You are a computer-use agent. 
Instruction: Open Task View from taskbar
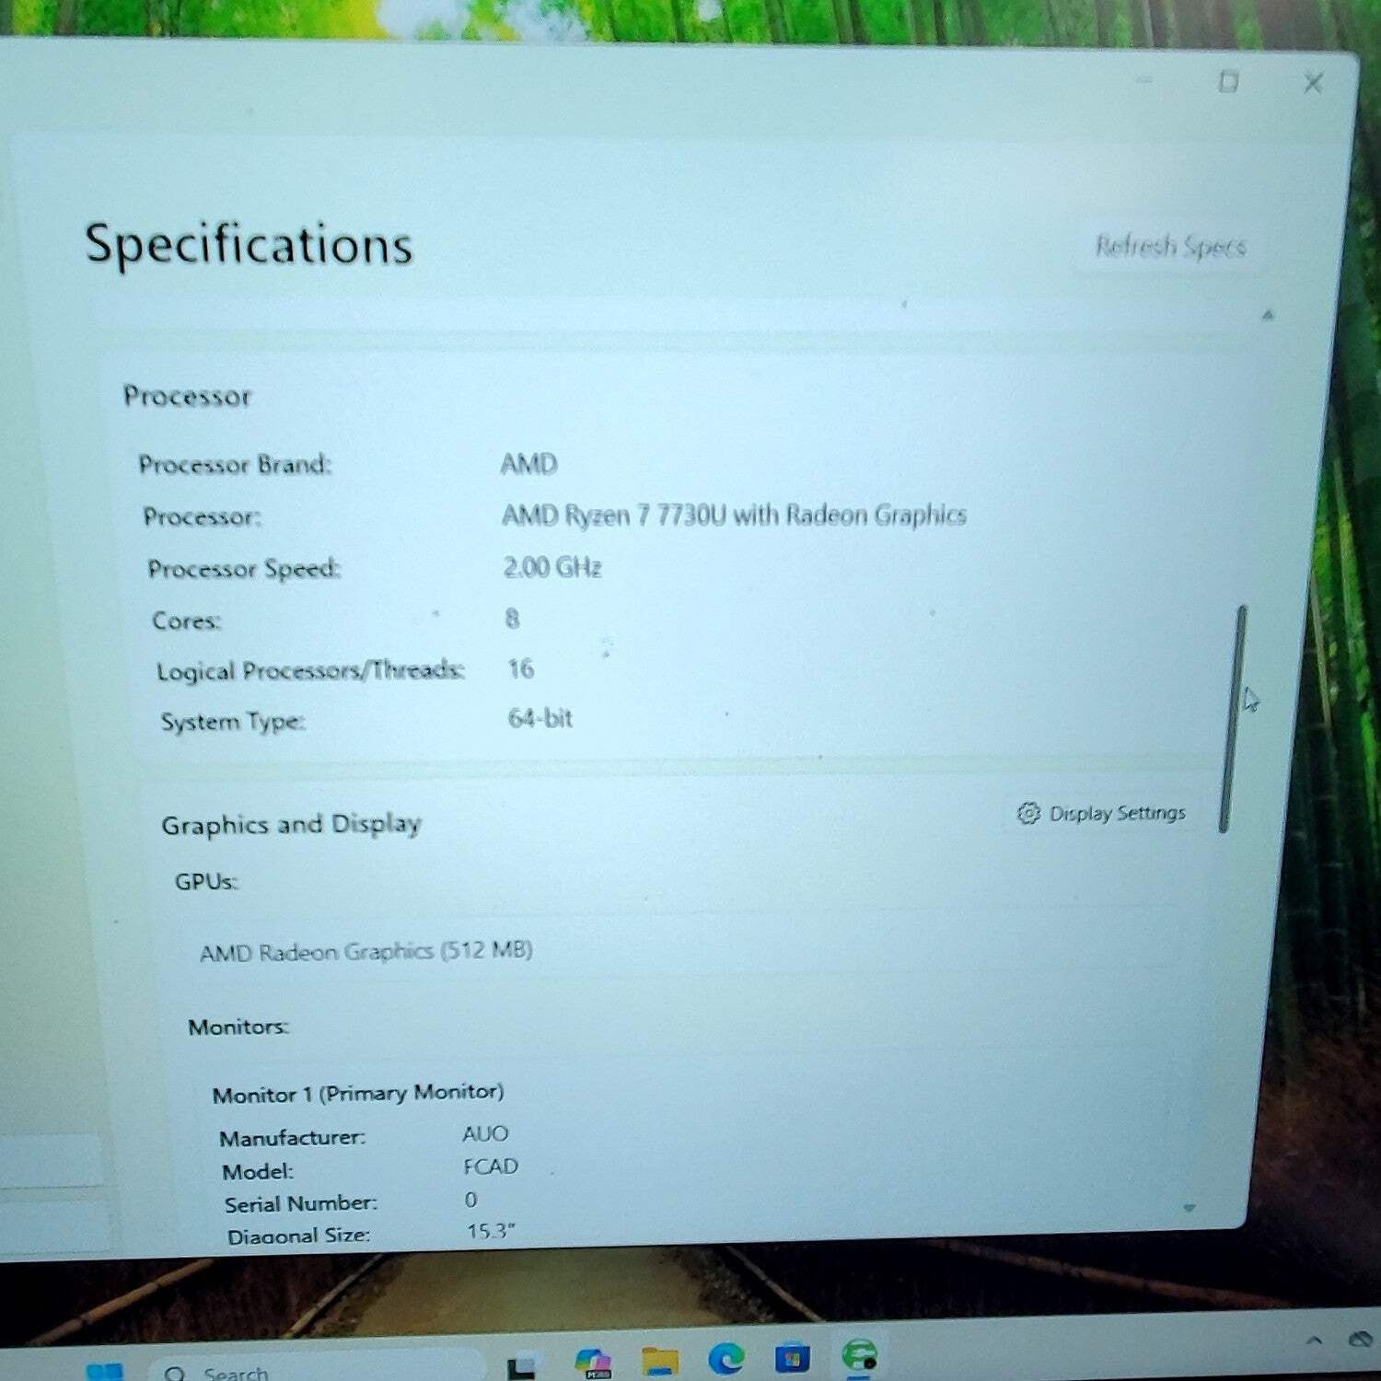(x=522, y=1367)
